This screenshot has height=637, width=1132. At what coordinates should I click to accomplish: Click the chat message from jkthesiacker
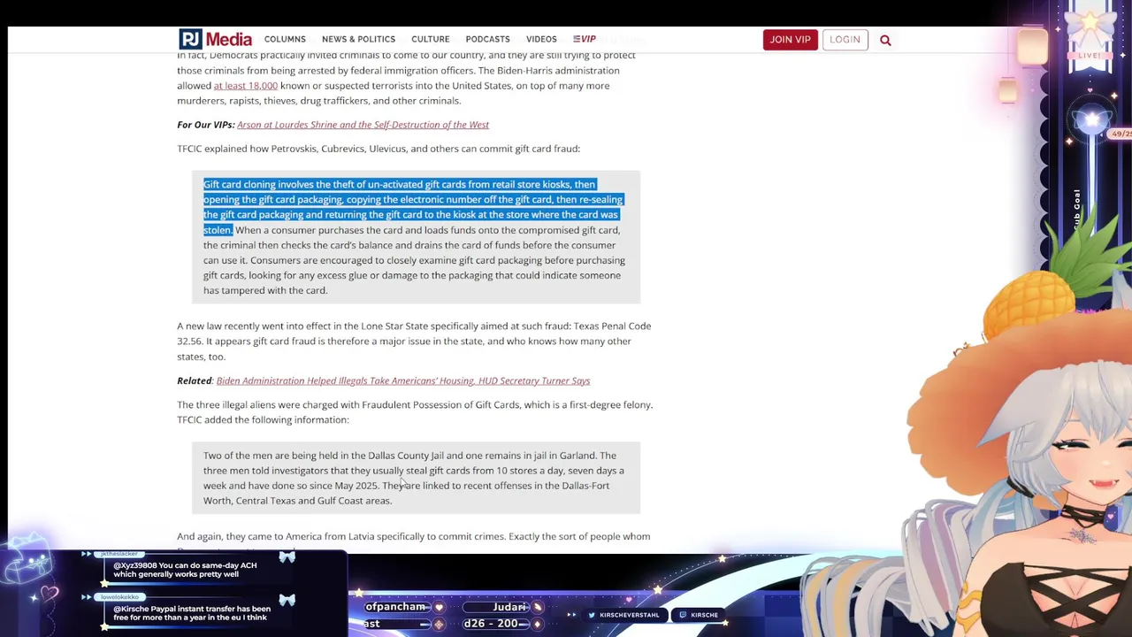[187, 569]
